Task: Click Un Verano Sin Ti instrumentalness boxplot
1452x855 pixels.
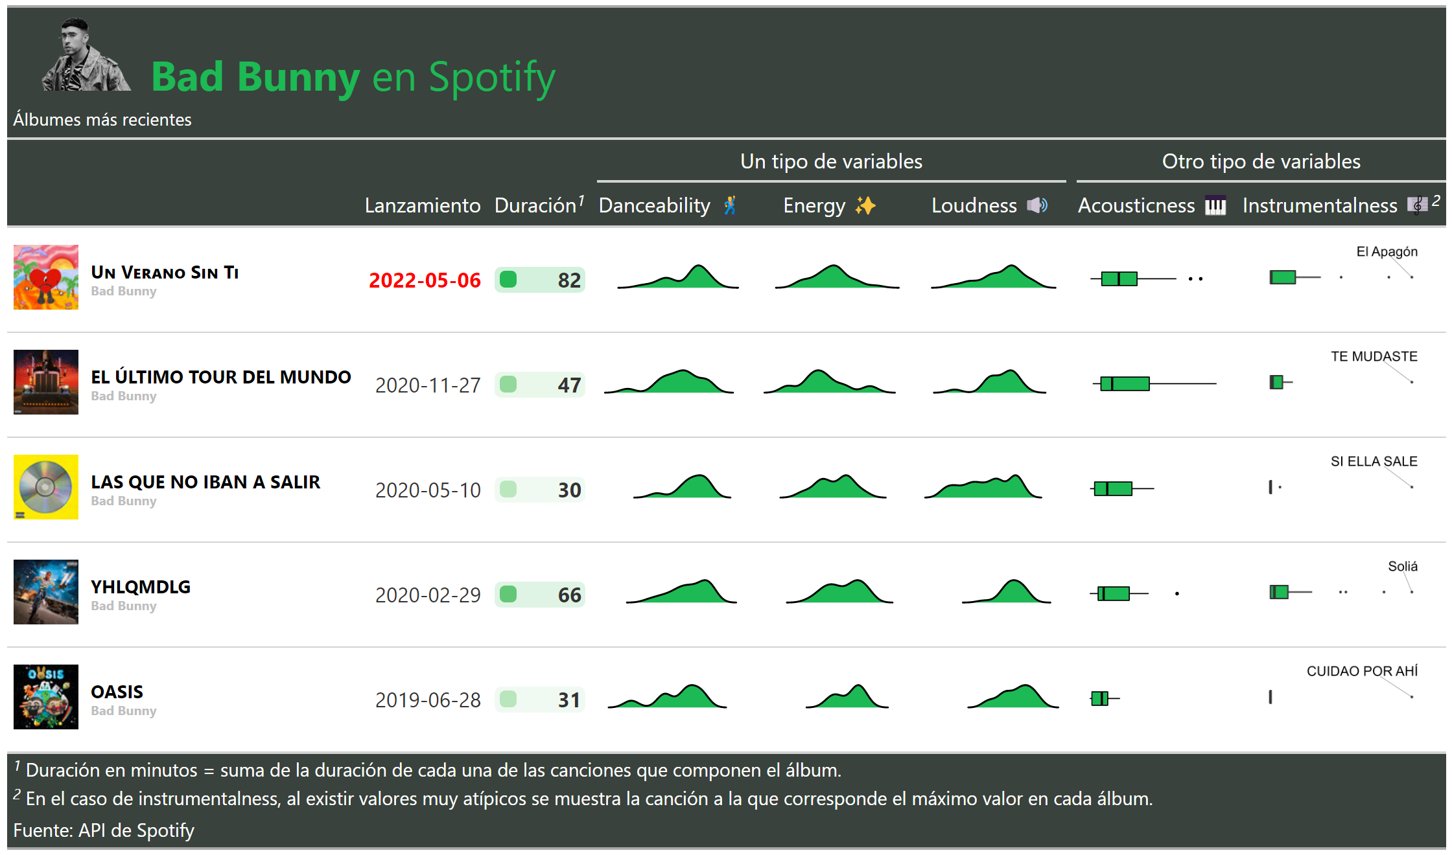Action: click(1341, 277)
